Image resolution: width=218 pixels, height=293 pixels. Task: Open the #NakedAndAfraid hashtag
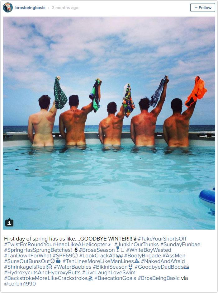coord(163,261)
